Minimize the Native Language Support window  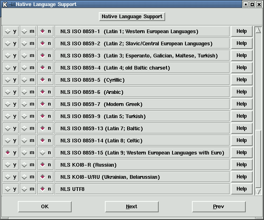coord(246,4)
